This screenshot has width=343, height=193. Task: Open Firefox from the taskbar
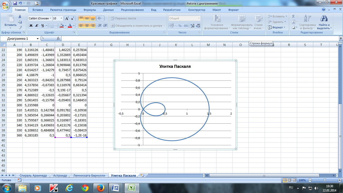[100, 188]
